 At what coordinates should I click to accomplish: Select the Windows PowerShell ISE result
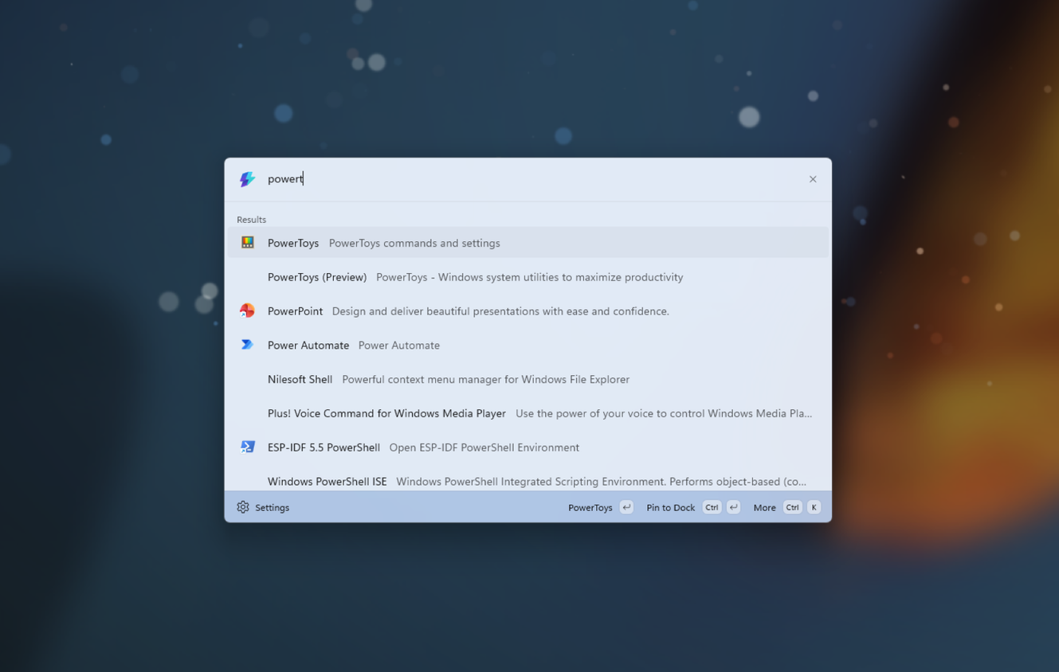[528, 479]
